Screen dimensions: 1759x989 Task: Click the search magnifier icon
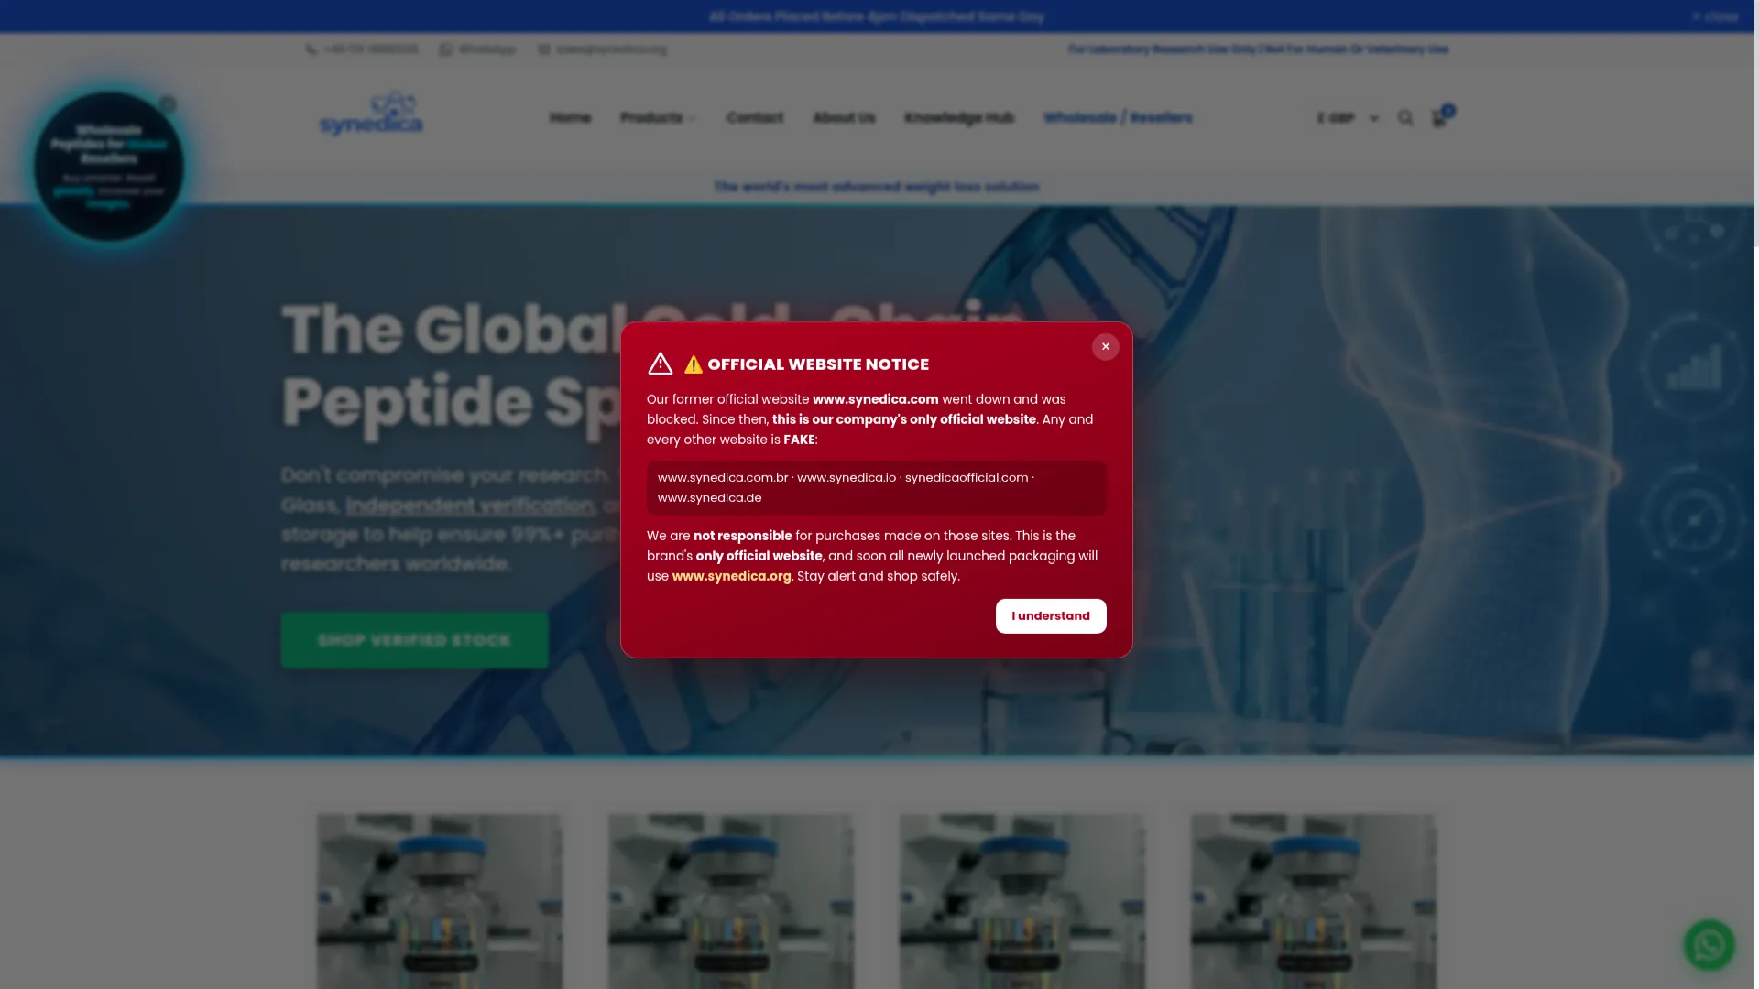pos(1405,118)
